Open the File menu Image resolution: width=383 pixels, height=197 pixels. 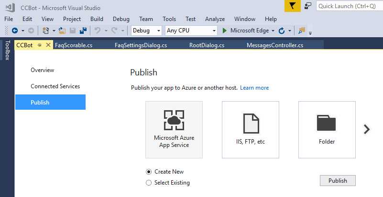coord(9,19)
